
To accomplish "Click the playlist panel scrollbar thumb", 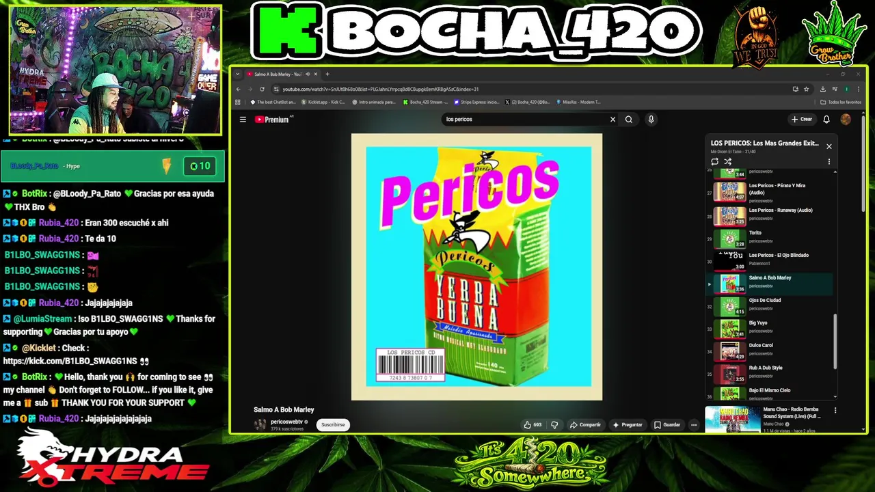I will [835, 342].
